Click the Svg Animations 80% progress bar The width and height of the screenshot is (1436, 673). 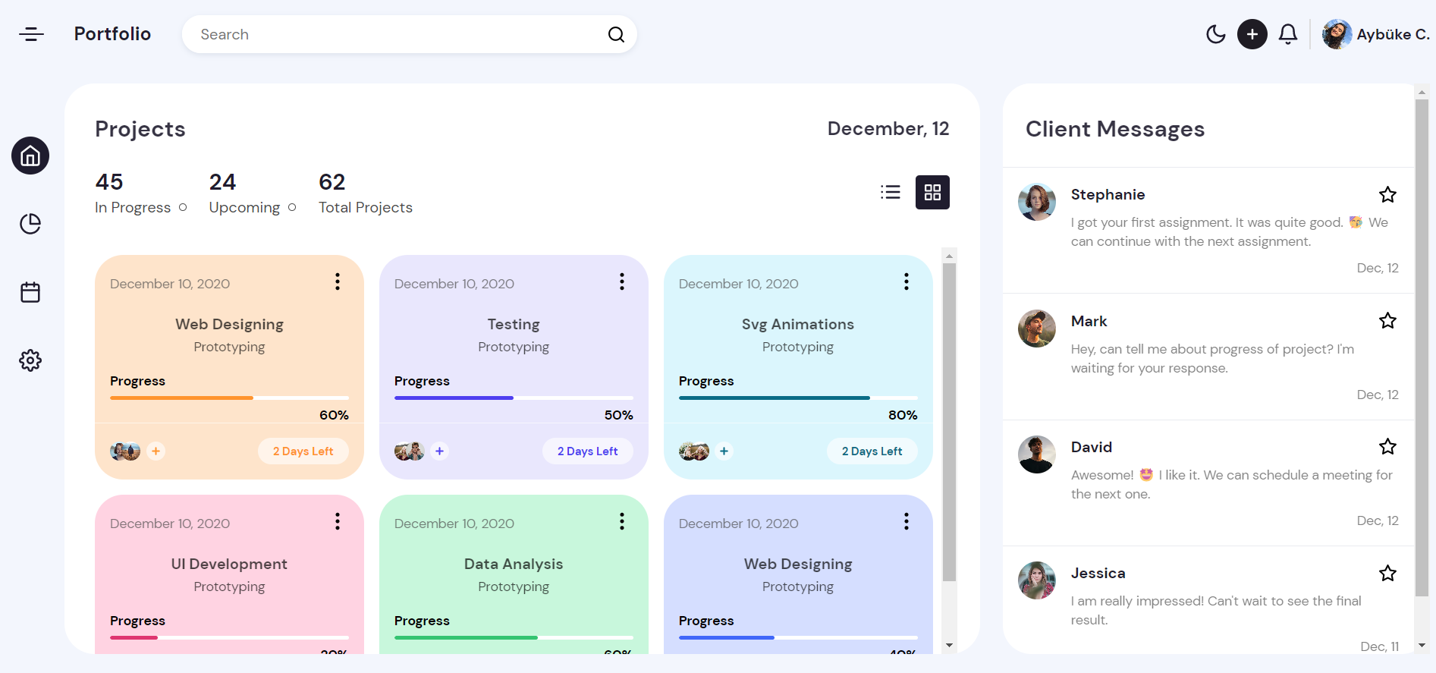pyautogui.click(x=798, y=398)
